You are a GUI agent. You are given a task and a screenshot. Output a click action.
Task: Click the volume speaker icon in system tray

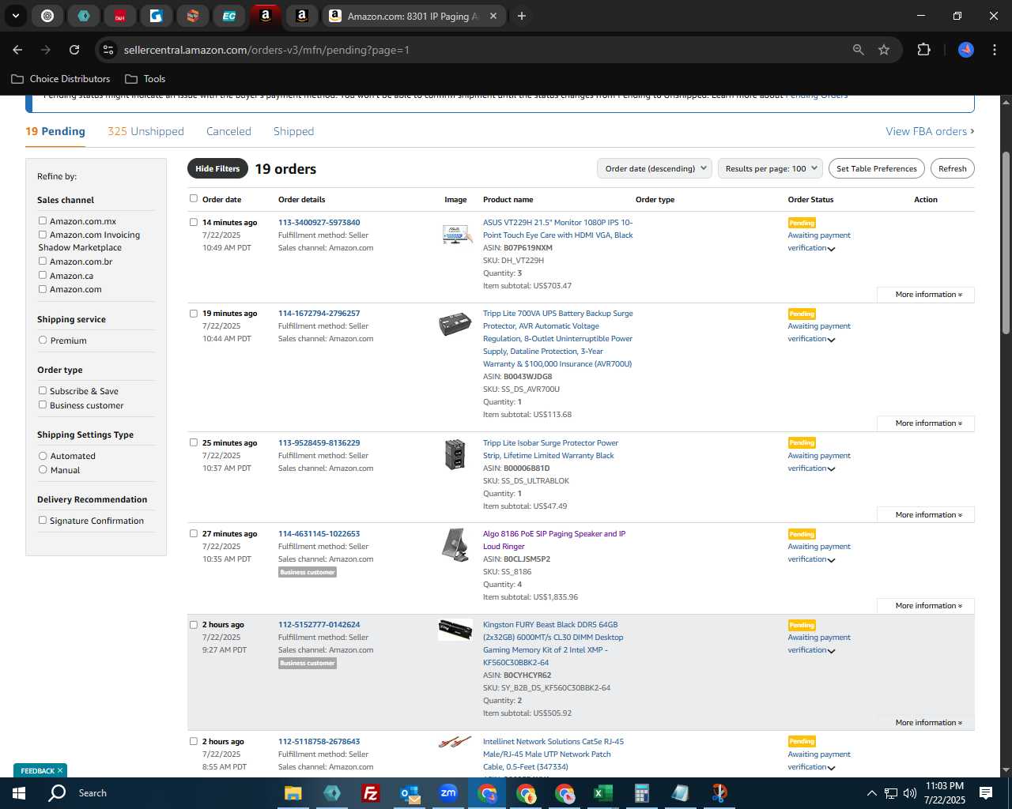click(x=909, y=793)
